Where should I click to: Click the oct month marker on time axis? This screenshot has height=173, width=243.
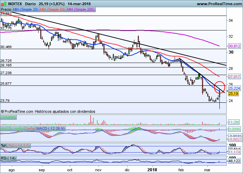70,170
